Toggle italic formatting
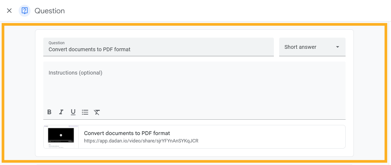 61,112
